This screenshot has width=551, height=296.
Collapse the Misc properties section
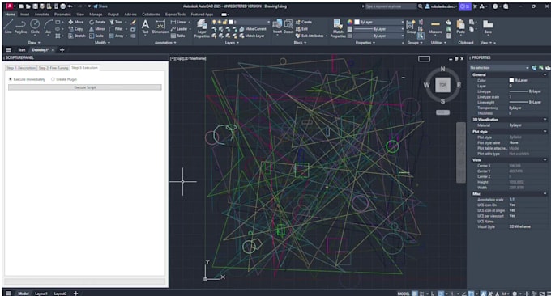(x=545, y=193)
